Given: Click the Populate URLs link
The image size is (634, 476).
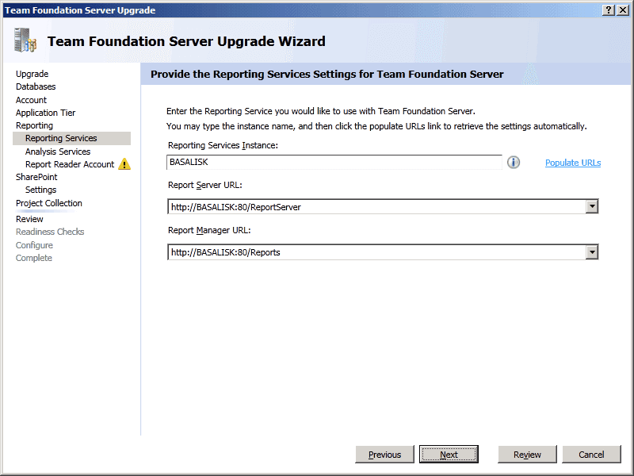Looking at the screenshot, I should point(572,163).
